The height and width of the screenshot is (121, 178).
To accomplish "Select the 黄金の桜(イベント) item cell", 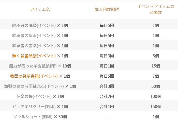I will coord(40,96).
